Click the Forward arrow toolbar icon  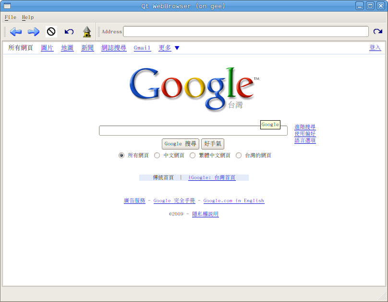(34, 32)
